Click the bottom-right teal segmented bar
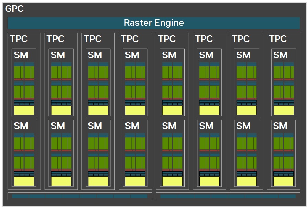 (x=228, y=196)
